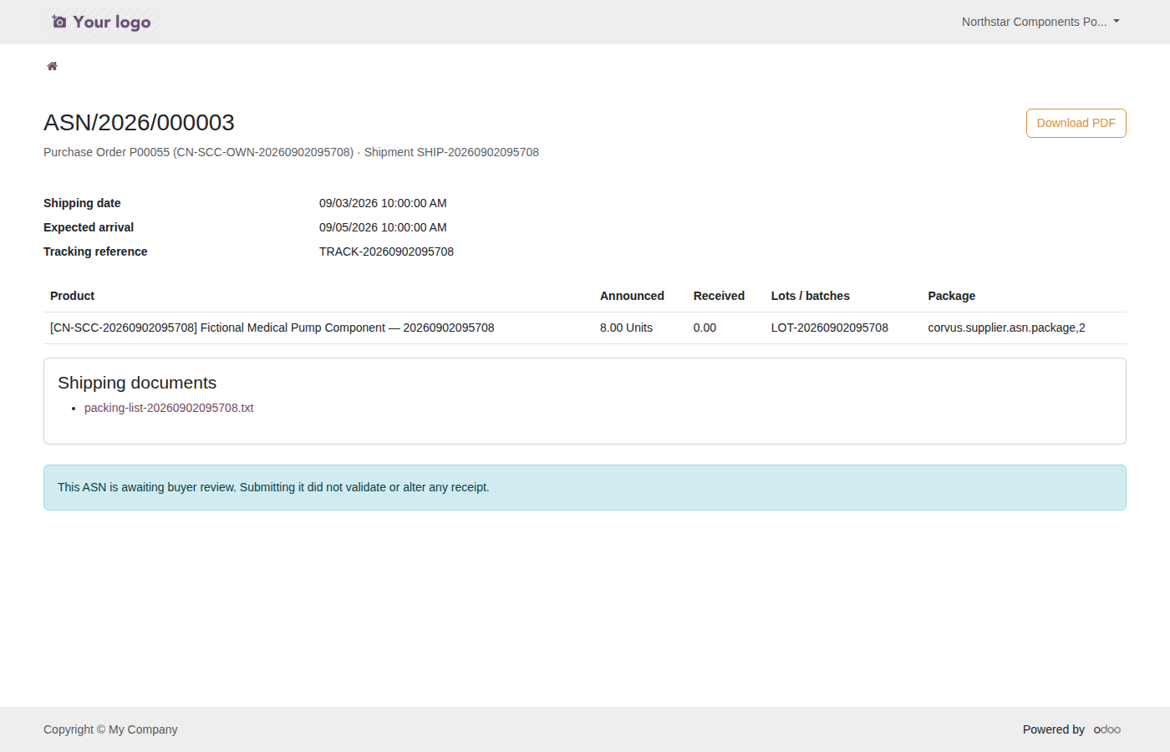Click the Your logo image

[x=101, y=22]
